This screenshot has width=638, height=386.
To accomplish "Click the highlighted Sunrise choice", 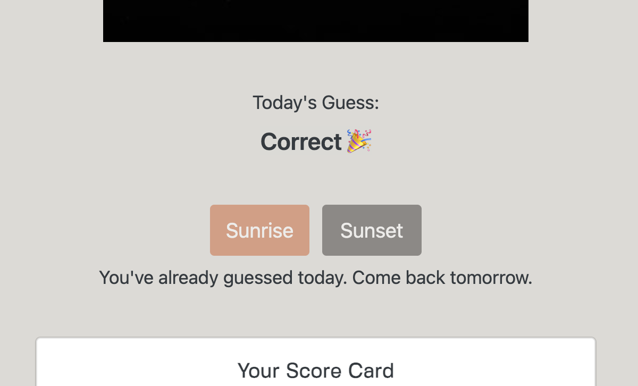I will pos(259,230).
